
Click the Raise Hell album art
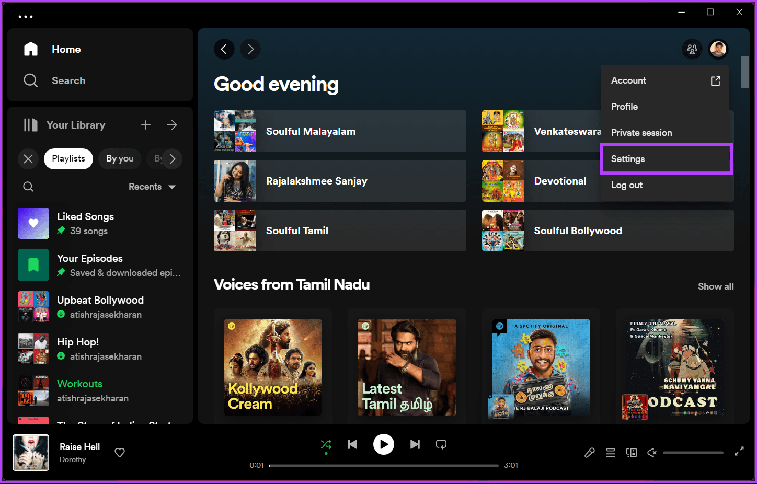click(31, 453)
